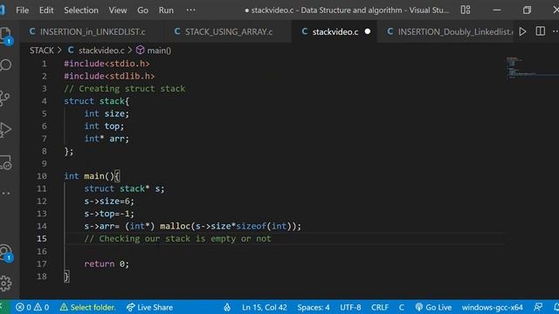
Task: Select windows-gcc-x64 configuration
Action: coord(493,307)
